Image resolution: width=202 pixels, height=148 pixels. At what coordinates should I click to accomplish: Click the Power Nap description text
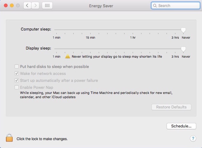click(96, 95)
